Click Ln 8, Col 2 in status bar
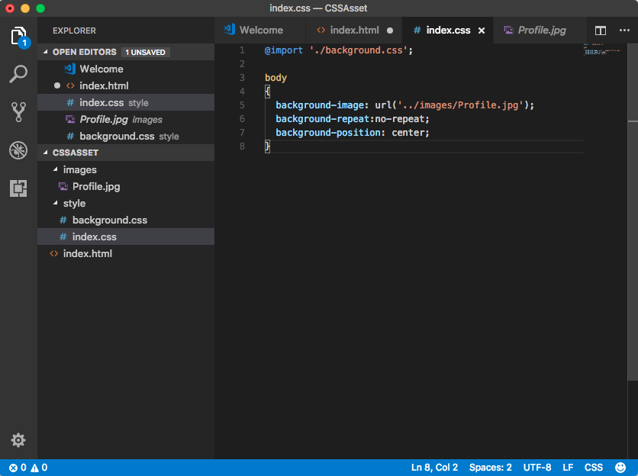 click(434, 468)
